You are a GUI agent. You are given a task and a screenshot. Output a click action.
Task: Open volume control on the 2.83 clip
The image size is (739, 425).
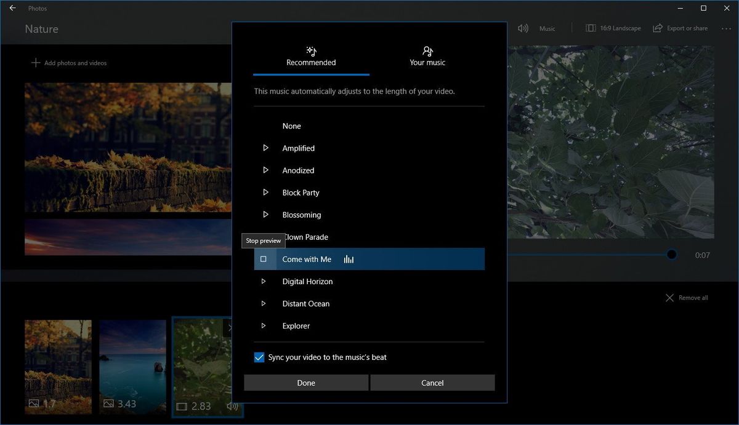tap(232, 406)
